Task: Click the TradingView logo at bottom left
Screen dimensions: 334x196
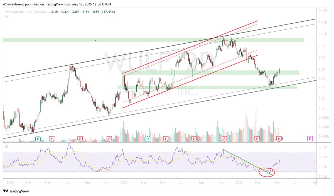Action: click(15, 191)
